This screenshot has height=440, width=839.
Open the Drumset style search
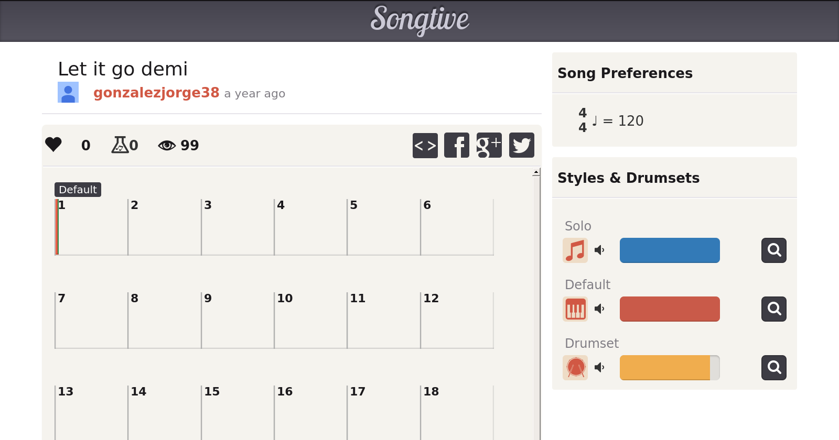click(x=773, y=368)
